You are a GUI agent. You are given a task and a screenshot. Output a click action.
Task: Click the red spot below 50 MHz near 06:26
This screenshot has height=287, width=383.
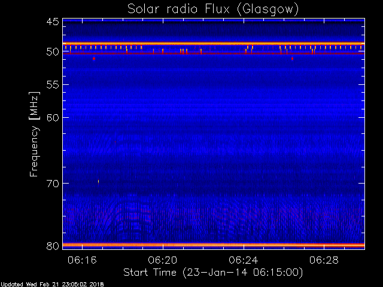pos(292,59)
